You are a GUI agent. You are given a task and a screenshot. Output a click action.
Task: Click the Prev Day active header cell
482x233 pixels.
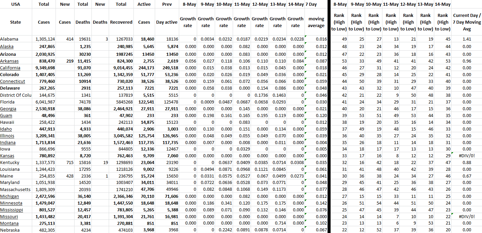click(x=167, y=22)
